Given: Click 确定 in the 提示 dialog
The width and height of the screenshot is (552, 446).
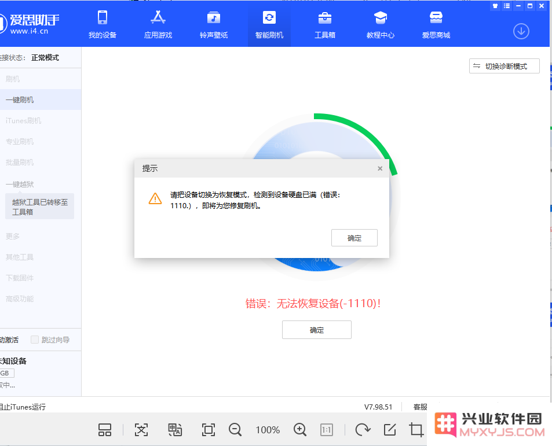Looking at the screenshot, I should [x=354, y=238].
